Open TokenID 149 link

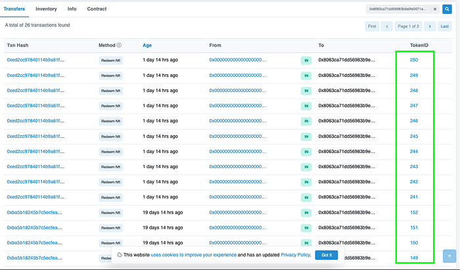tap(414, 258)
